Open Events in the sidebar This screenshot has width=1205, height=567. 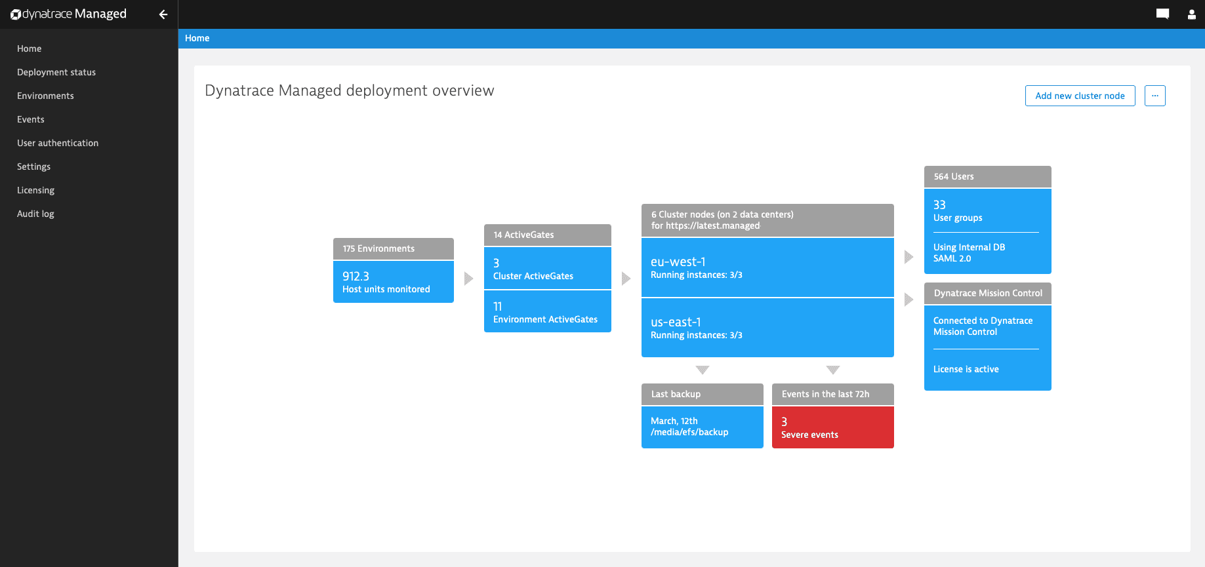31,119
